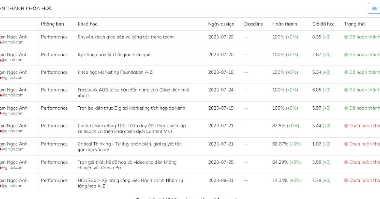Click the Phòng ban column header

pos(52,24)
